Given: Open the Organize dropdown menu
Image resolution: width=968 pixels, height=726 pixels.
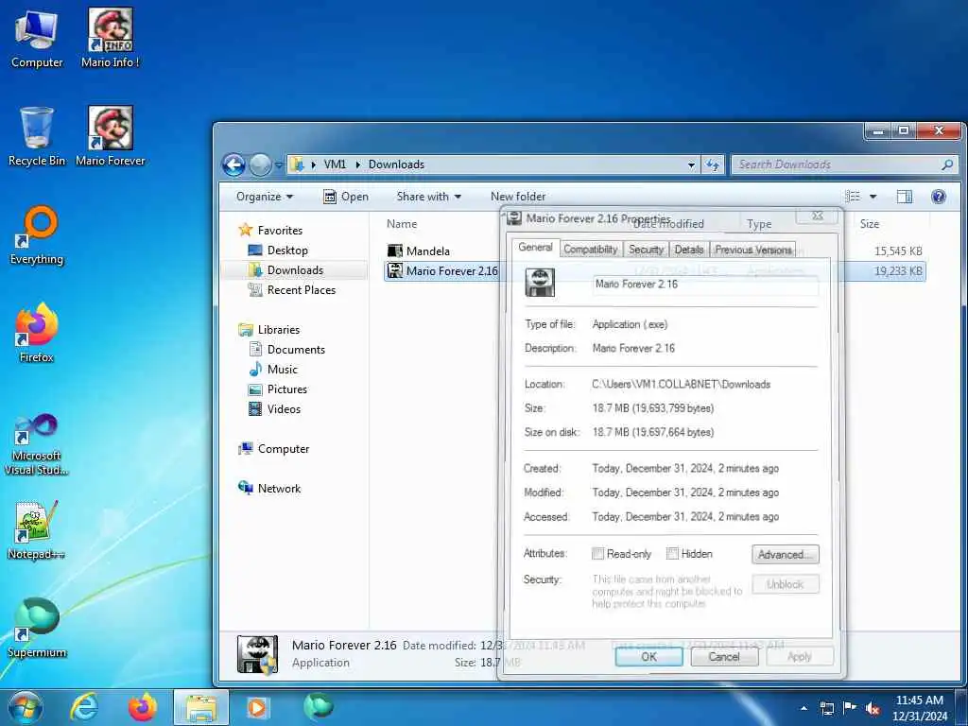Looking at the screenshot, I should (265, 197).
